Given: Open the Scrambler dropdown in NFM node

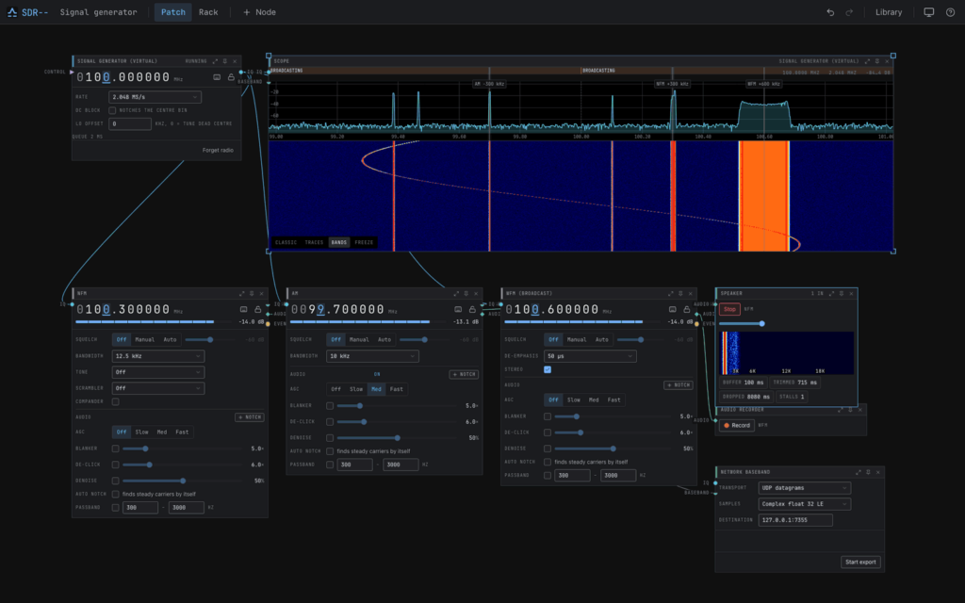Looking at the screenshot, I should coord(158,387).
